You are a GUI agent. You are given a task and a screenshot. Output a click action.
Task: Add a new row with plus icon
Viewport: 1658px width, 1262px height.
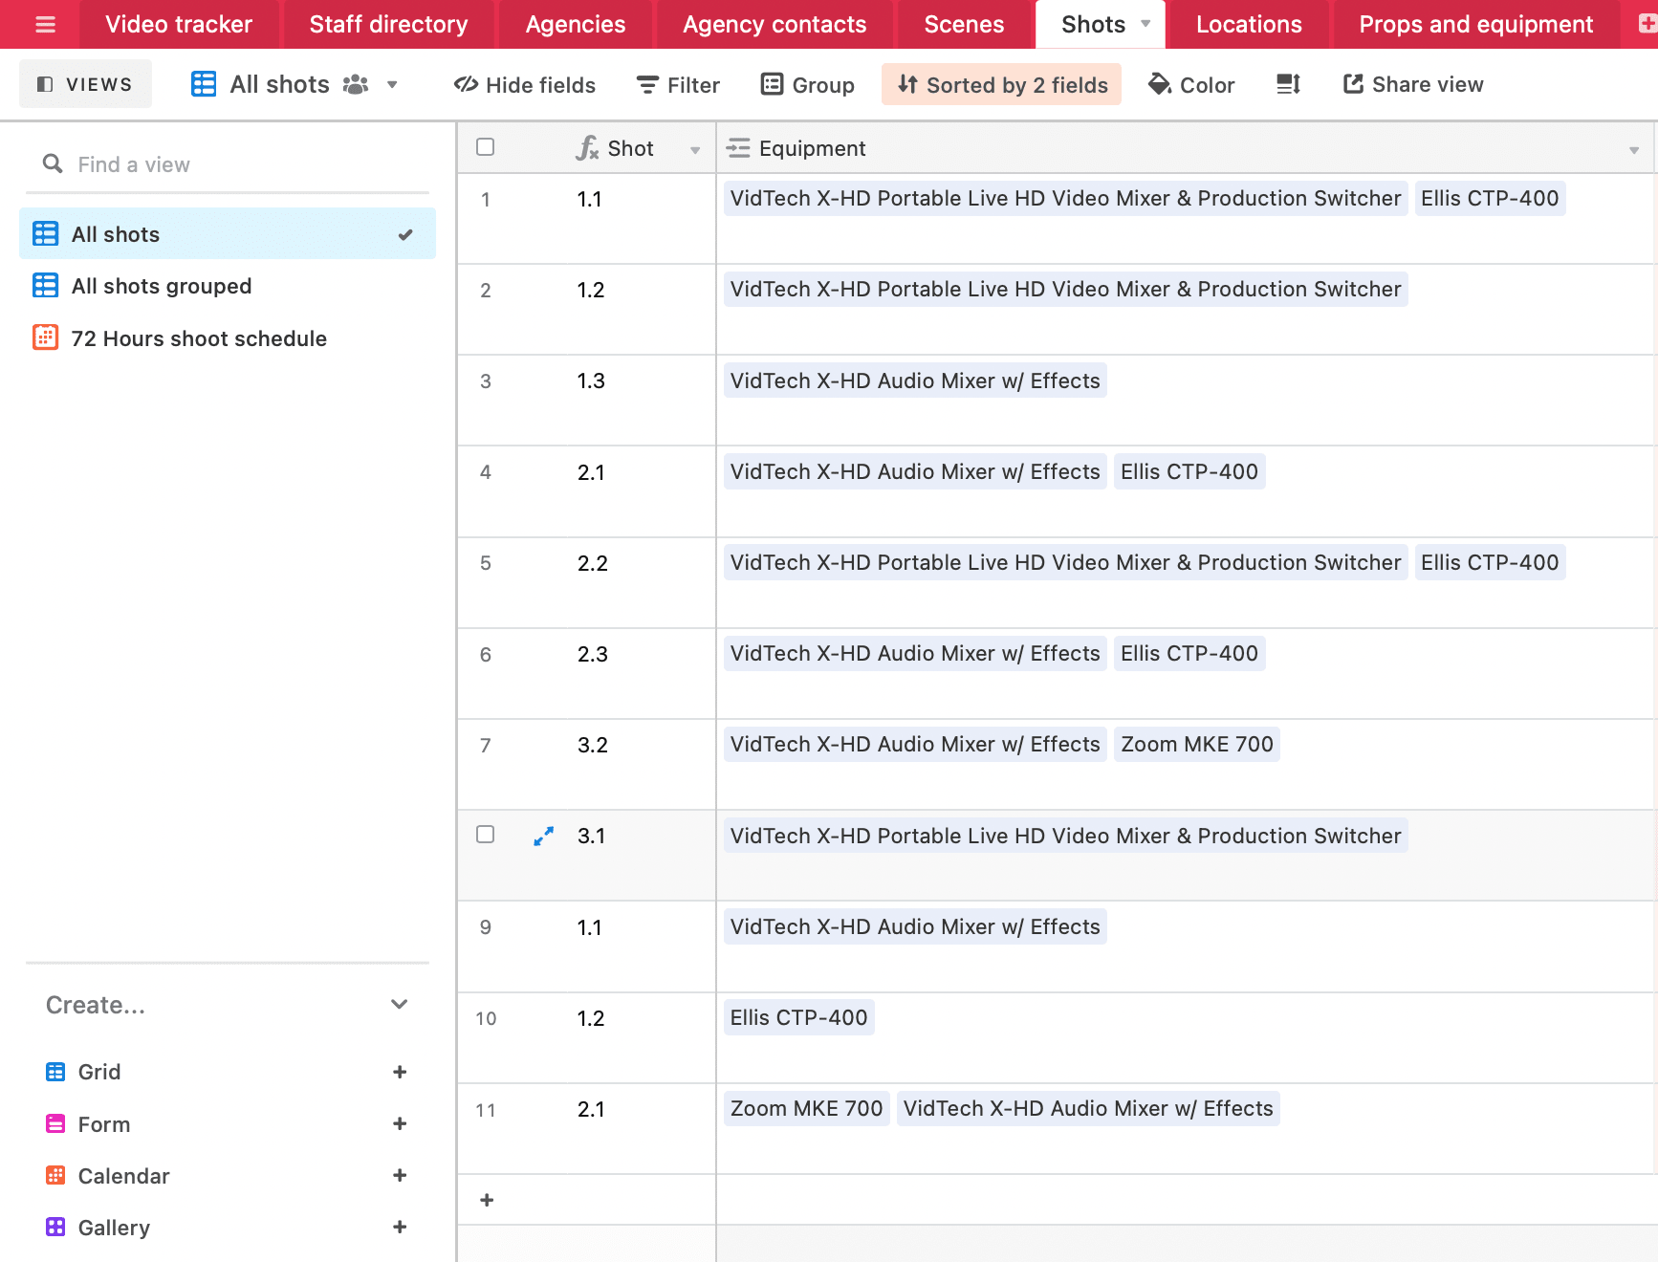click(487, 1200)
